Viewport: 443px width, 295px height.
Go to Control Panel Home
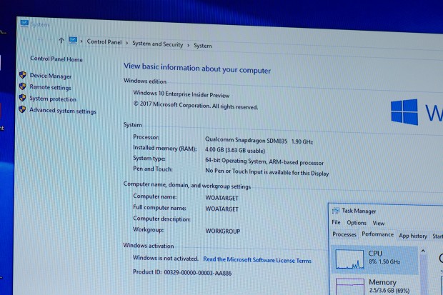point(56,59)
